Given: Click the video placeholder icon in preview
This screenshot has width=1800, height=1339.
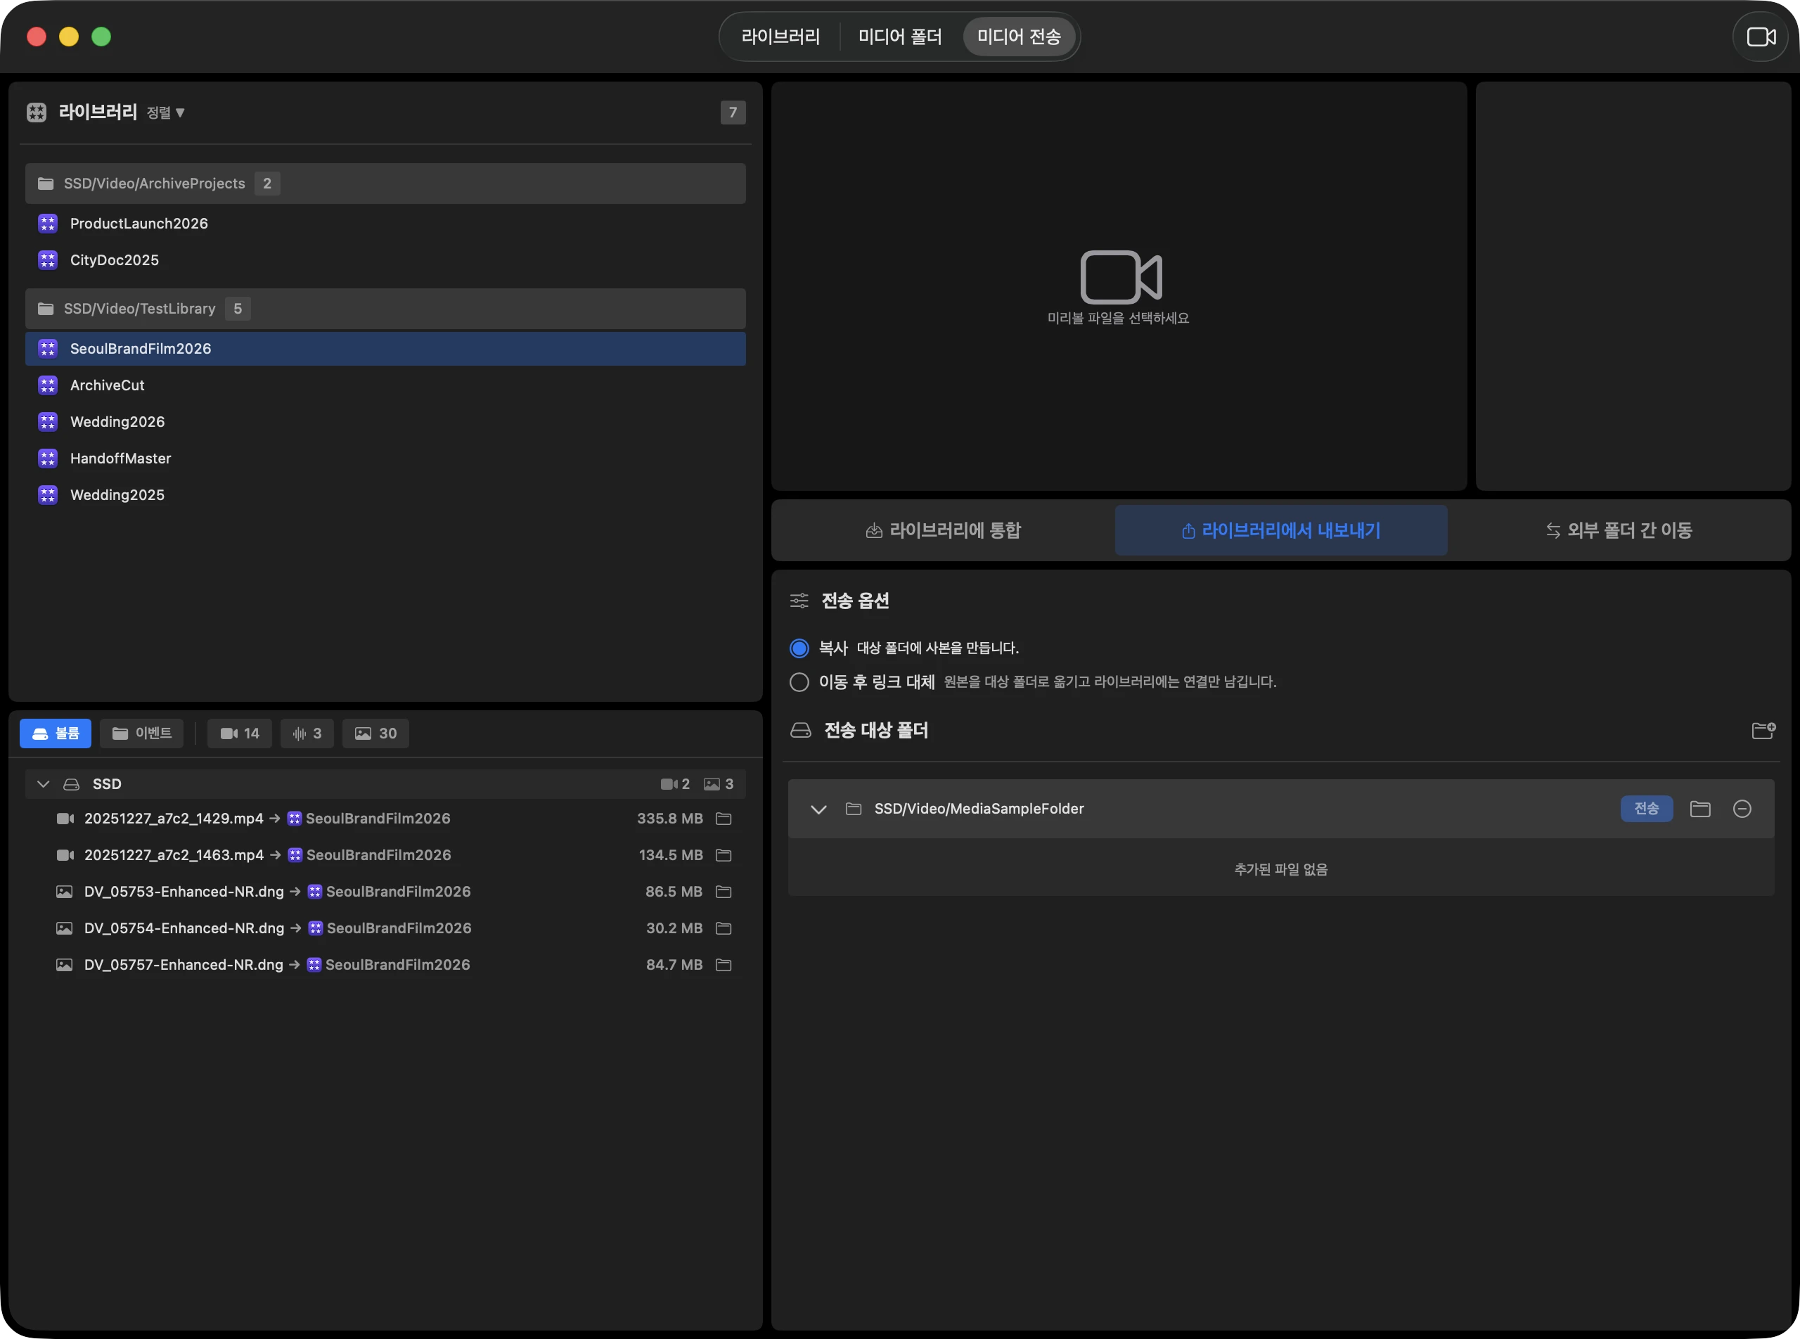Looking at the screenshot, I should [x=1121, y=277].
